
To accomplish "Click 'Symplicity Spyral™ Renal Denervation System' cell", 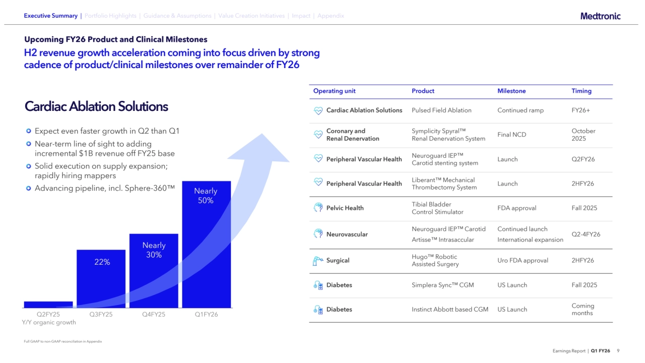I will click(448, 135).
